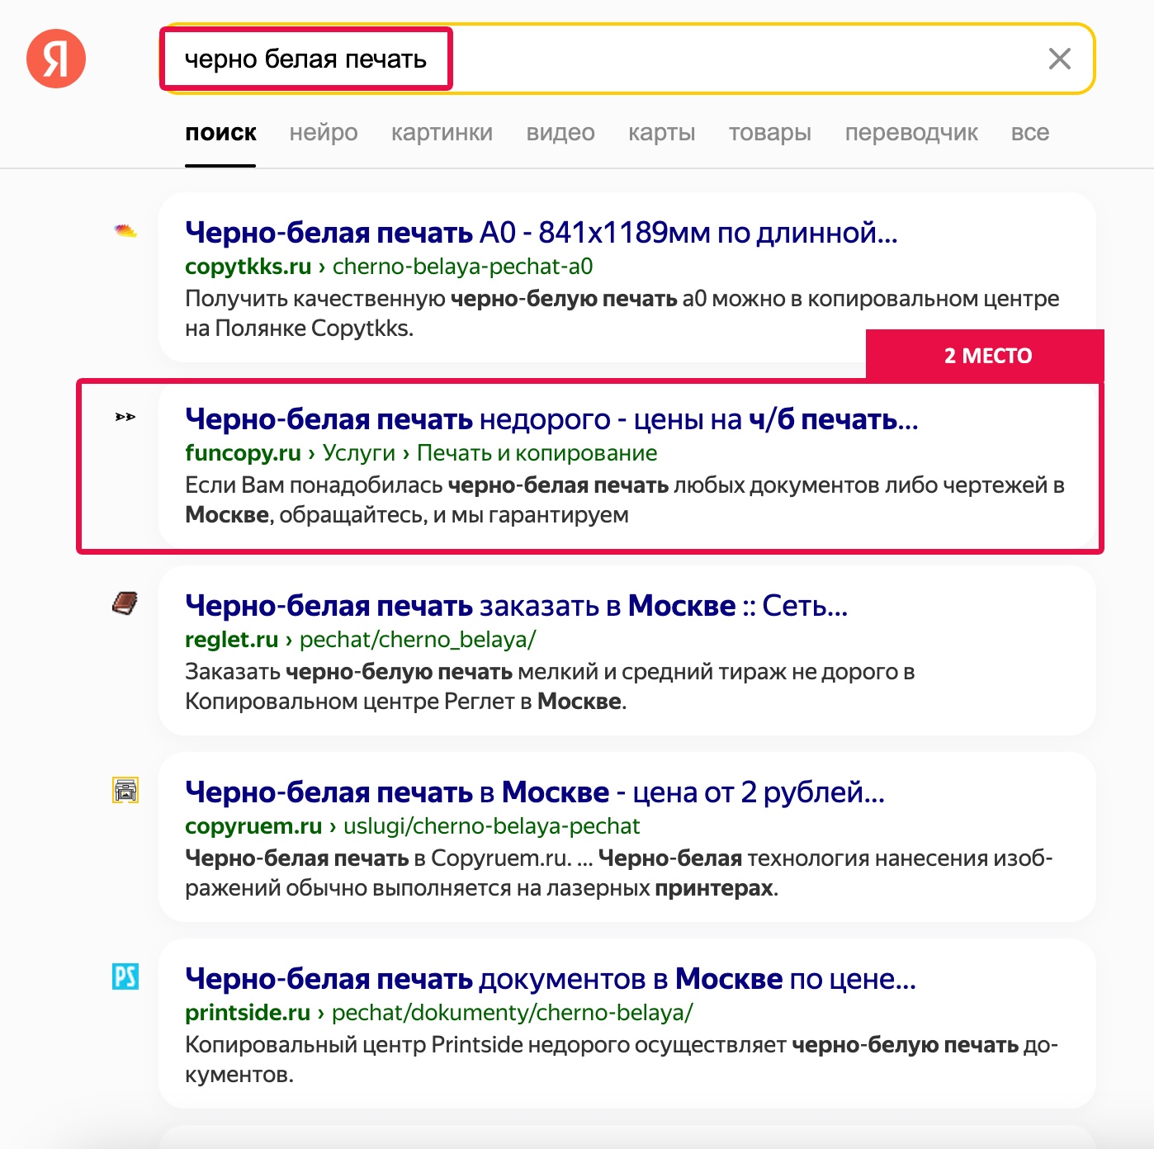1154x1149 pixels.
Task: Open 'Черно-белая печать в Москве - цена от 2 рублей' result
Action: pos(535,792)
